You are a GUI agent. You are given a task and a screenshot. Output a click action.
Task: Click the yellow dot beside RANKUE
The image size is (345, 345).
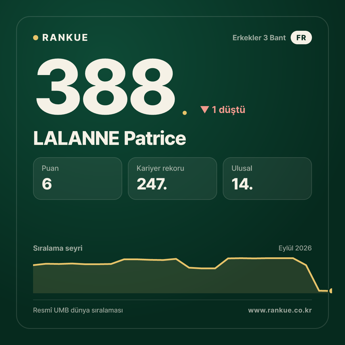pyautogui.click(x=36, y=38)
